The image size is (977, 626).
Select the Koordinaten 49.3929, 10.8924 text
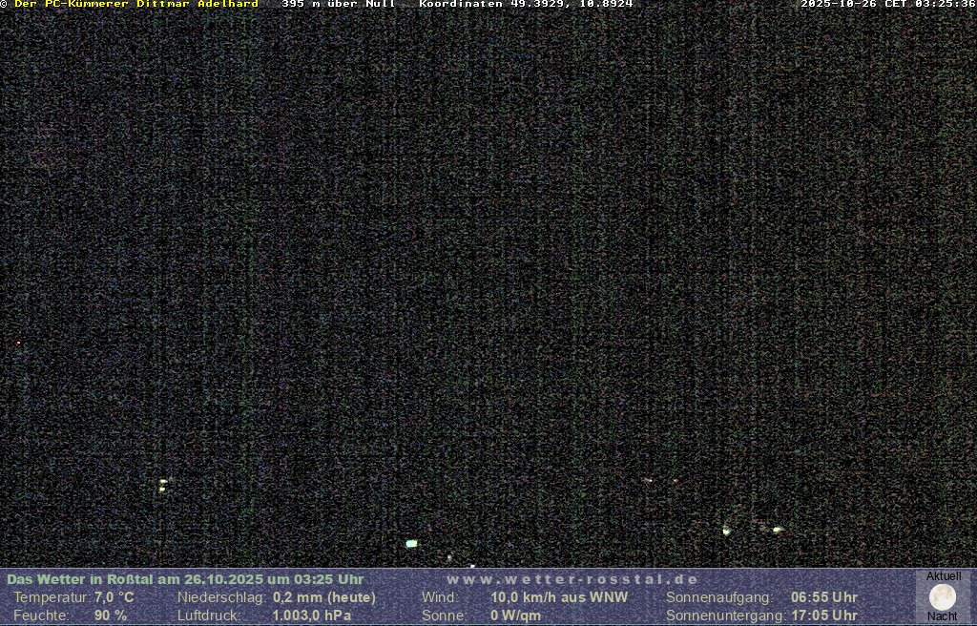[x=526, y=5]
